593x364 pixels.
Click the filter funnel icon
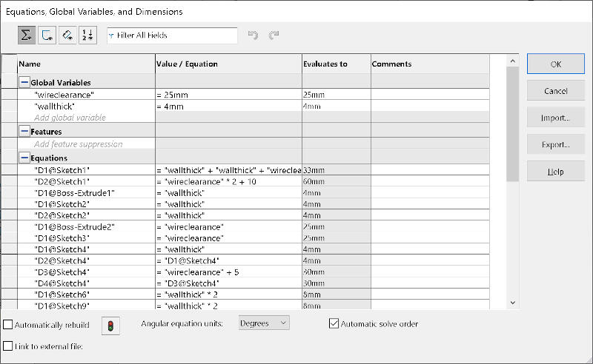click(111, 36)
